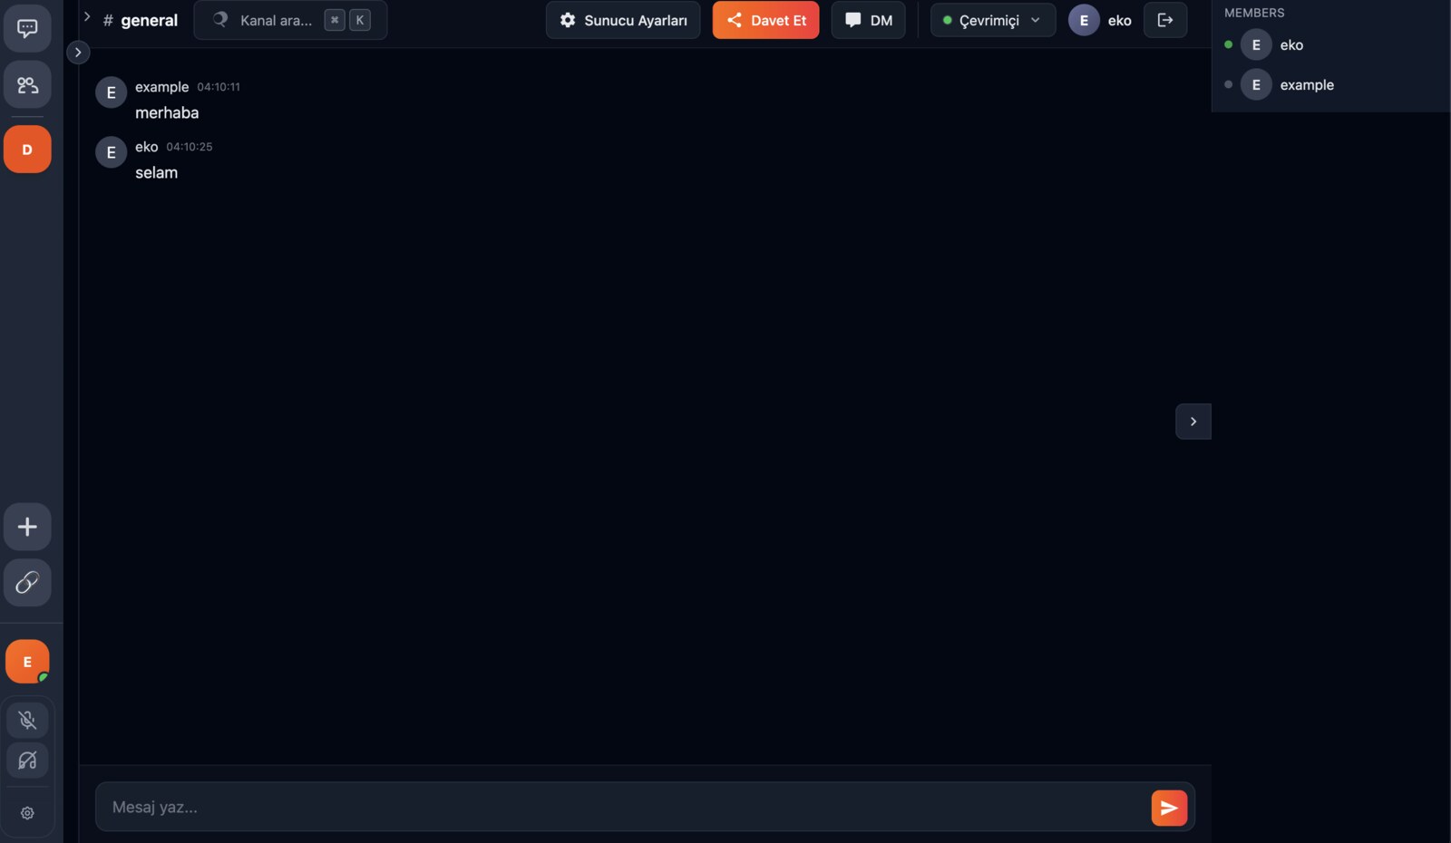Click the search magnifier icon
Viewport: 1451px width, 843px height.
pyautogui.click(x=220, y=19)
